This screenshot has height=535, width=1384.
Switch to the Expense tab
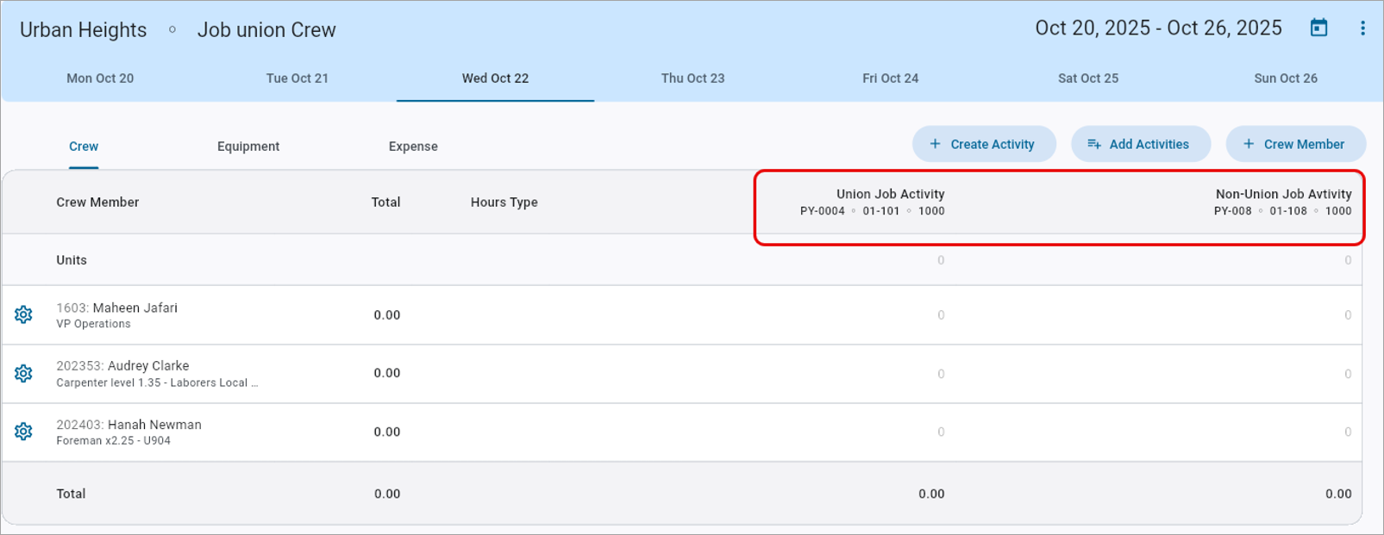tap(413, 146)
